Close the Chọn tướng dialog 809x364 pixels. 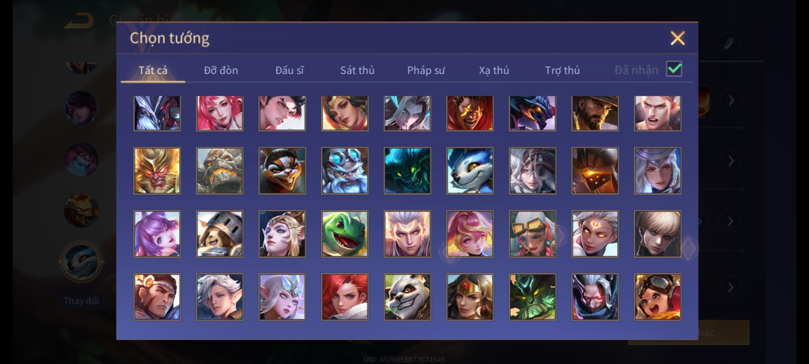[678, 38]
